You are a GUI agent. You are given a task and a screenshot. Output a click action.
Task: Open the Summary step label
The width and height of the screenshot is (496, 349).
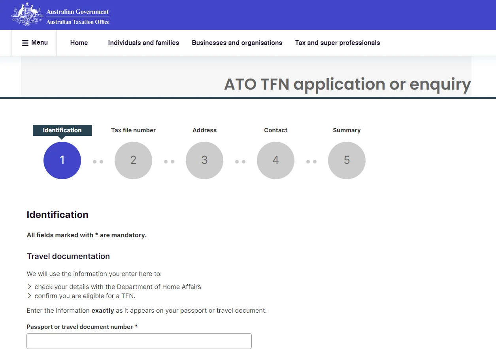[347, 130]
